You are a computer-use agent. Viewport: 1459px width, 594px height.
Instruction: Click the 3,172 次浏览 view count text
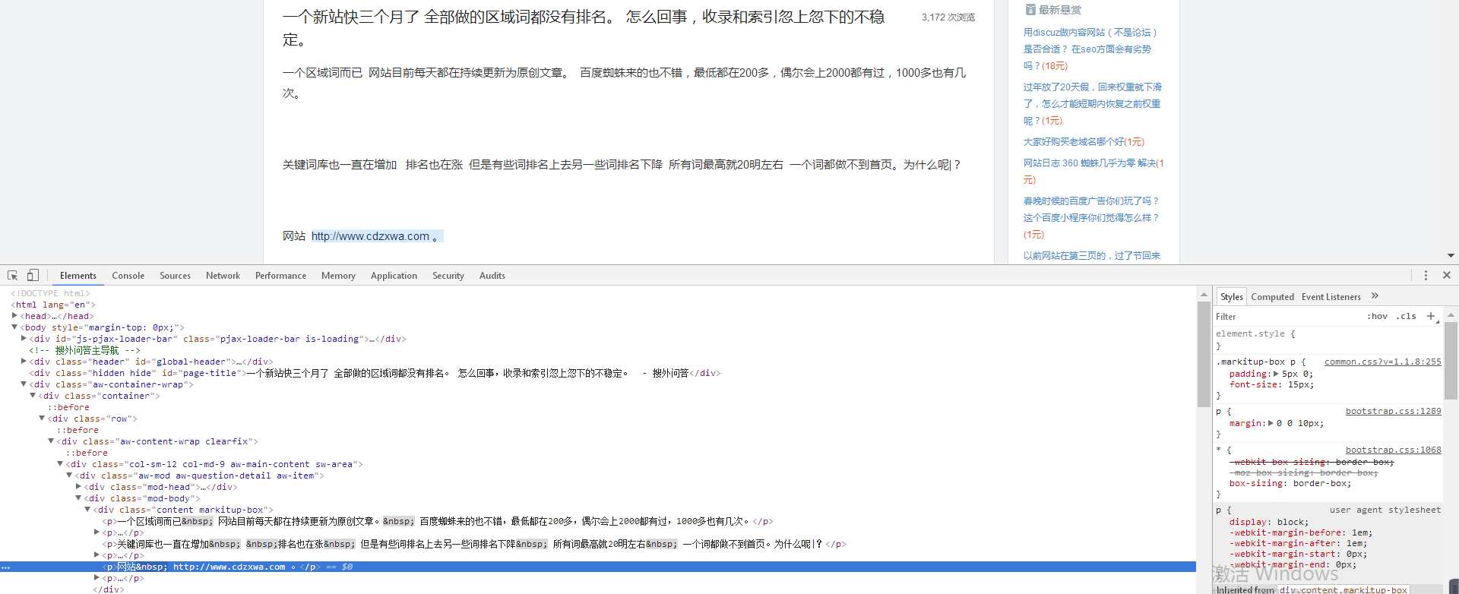(948, 17)
